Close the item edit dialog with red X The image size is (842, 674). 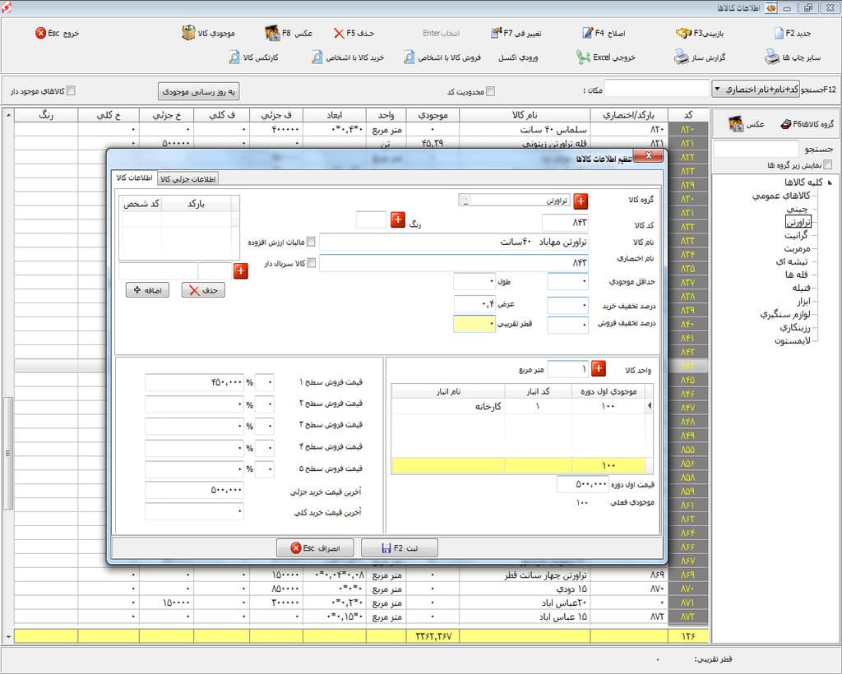tap(648, 155)
